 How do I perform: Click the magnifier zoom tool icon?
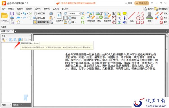coord(83,14)
